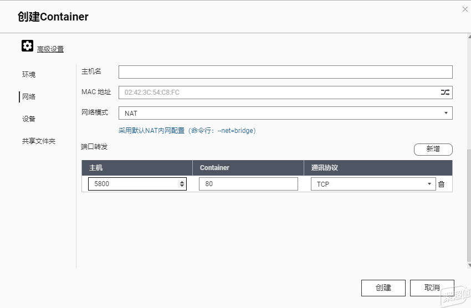This screenshot has height=308, width=471.
Task: Click the 主机 column header
Action: click(137, 168)
